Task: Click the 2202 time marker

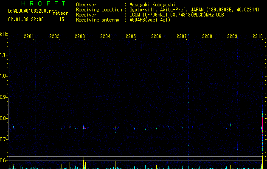Action: (x=54, y=36)
